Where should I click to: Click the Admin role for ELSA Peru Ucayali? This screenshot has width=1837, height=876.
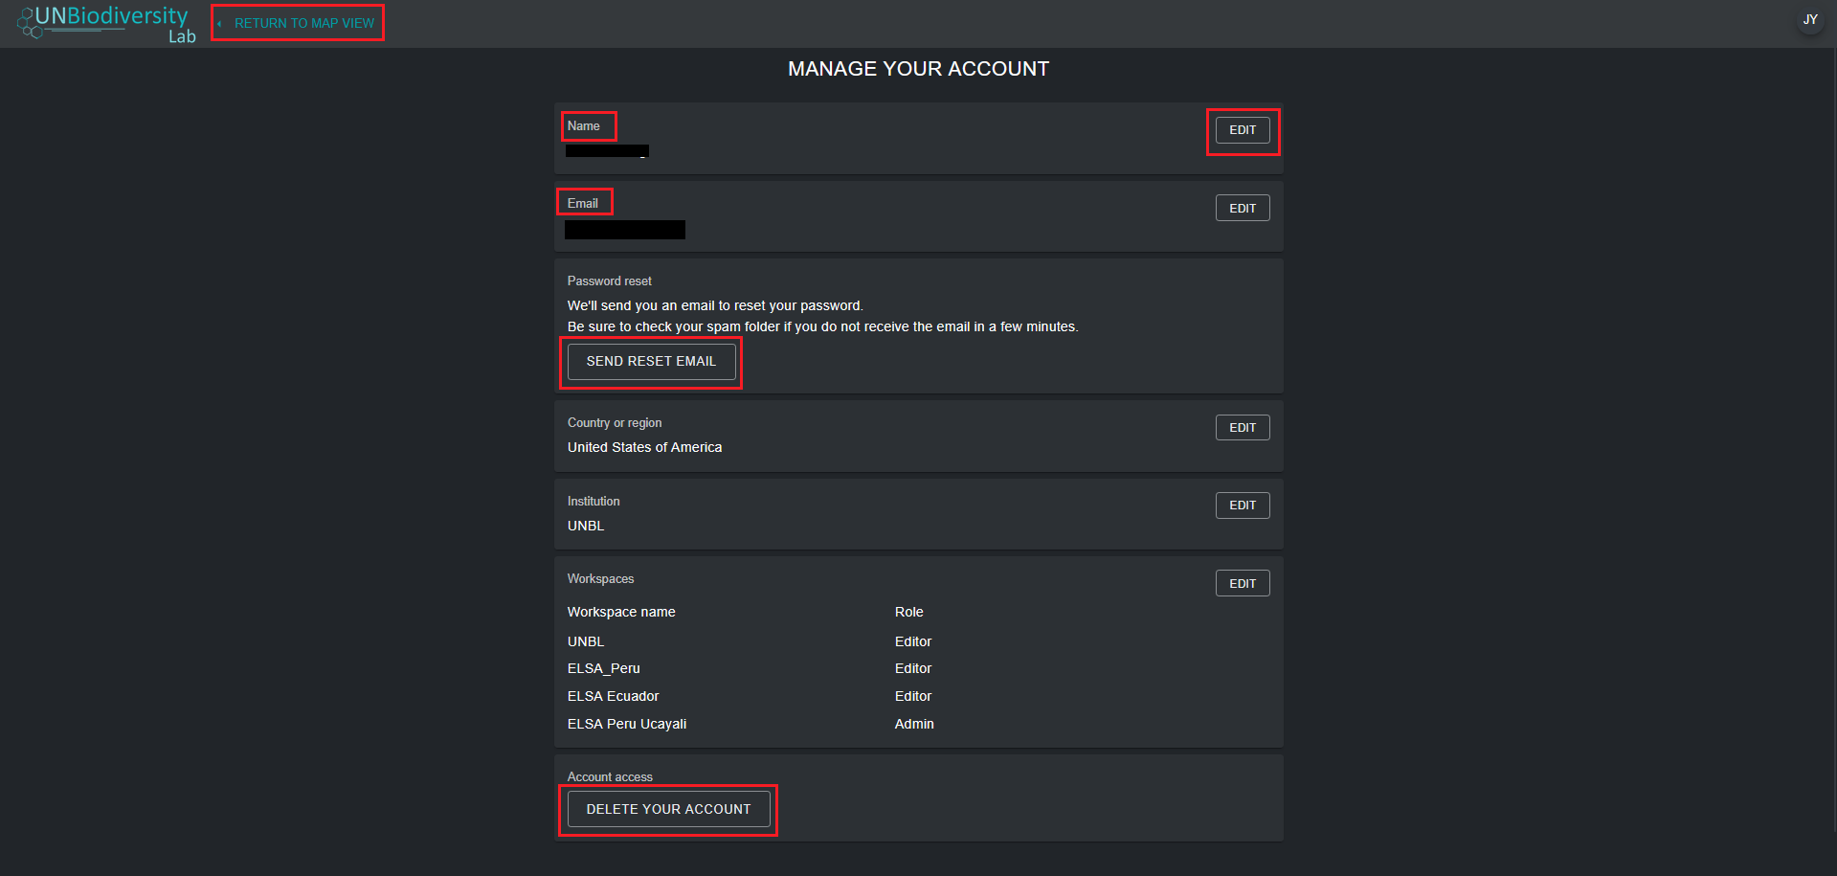(913, 724)
